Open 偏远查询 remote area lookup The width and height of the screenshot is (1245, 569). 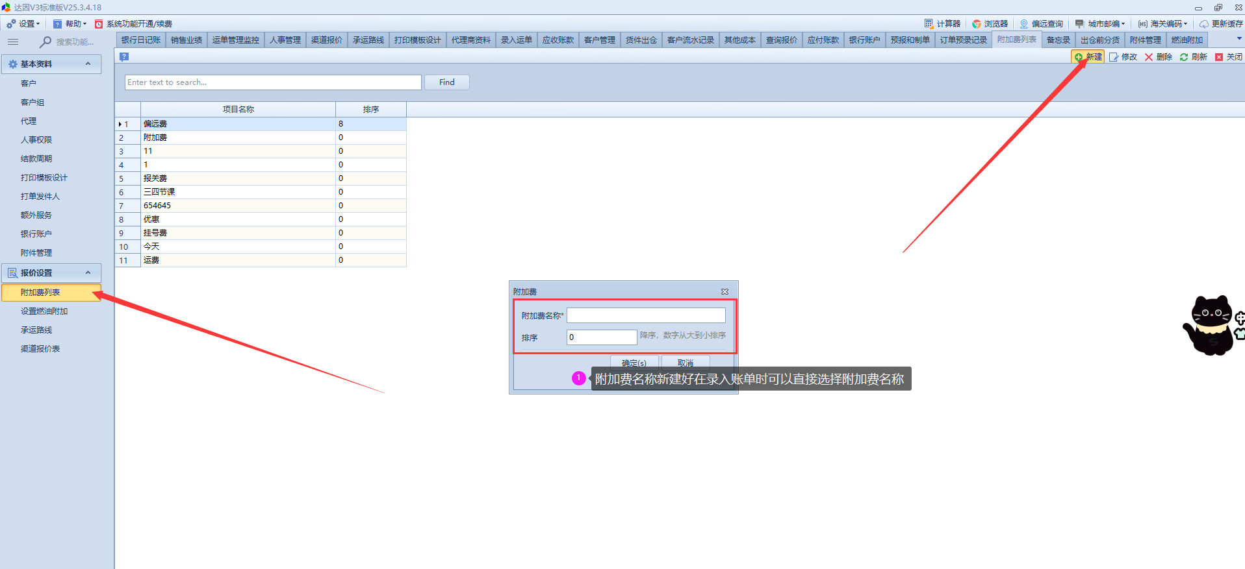click(x=1041, y=24)
